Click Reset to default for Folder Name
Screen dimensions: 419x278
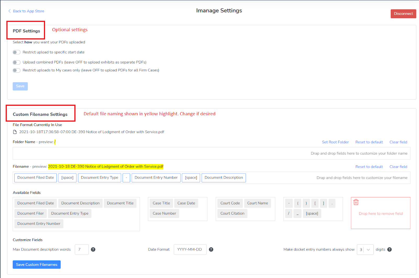point(369,142)
